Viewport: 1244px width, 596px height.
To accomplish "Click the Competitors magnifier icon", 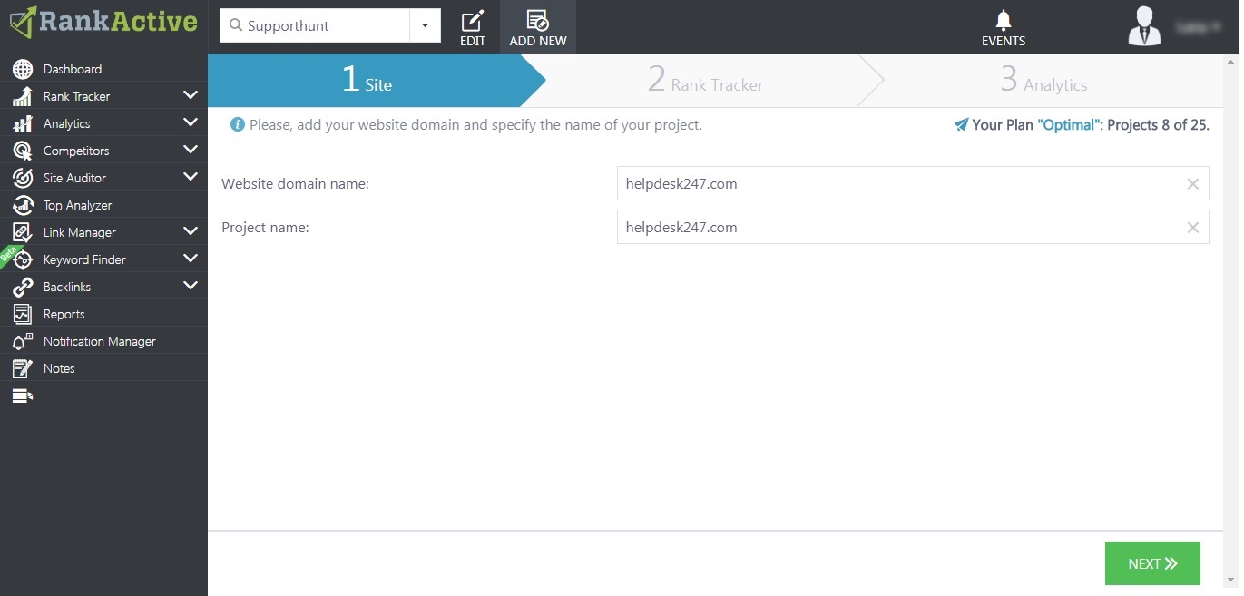I will point(23,151).
